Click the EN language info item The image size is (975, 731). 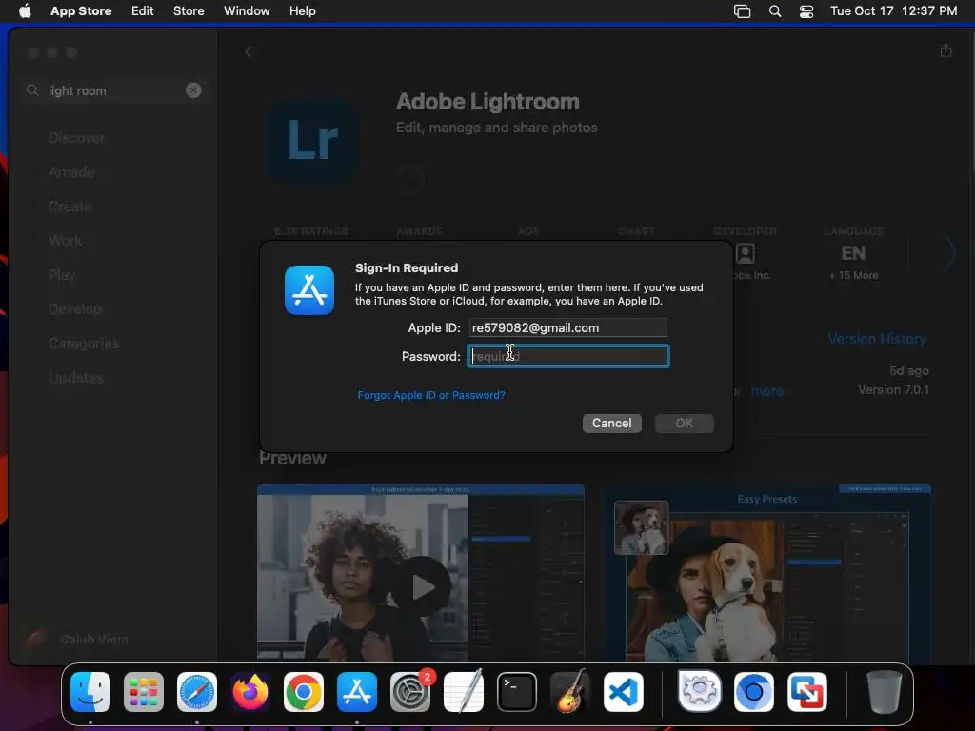pos(853,253)
